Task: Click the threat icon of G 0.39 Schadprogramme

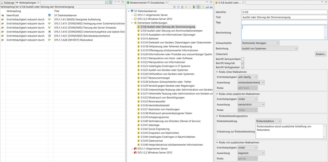Action: point(139,117)
